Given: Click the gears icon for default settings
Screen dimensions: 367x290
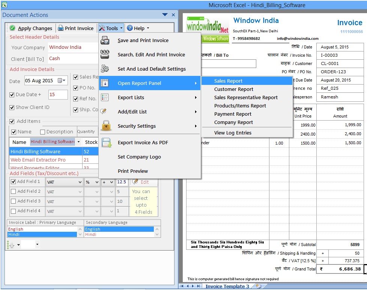Looking at the screenshot, I should (x=105, y=69).
